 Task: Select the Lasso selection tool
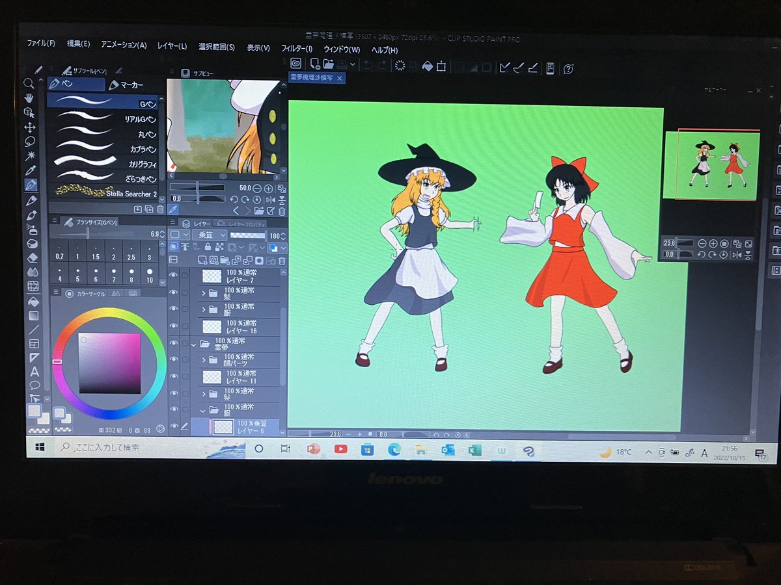(x=29, y=141)
